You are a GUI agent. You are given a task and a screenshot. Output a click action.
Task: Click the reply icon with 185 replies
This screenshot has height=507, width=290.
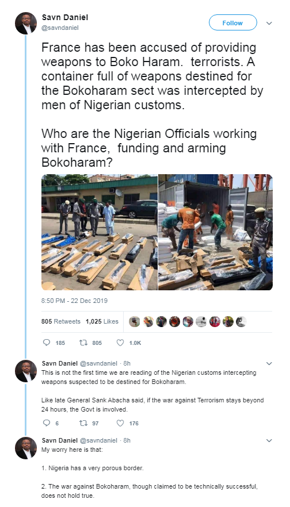(x=47, y=343)
